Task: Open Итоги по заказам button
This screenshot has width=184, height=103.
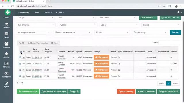Action: [x=146, y=92]
